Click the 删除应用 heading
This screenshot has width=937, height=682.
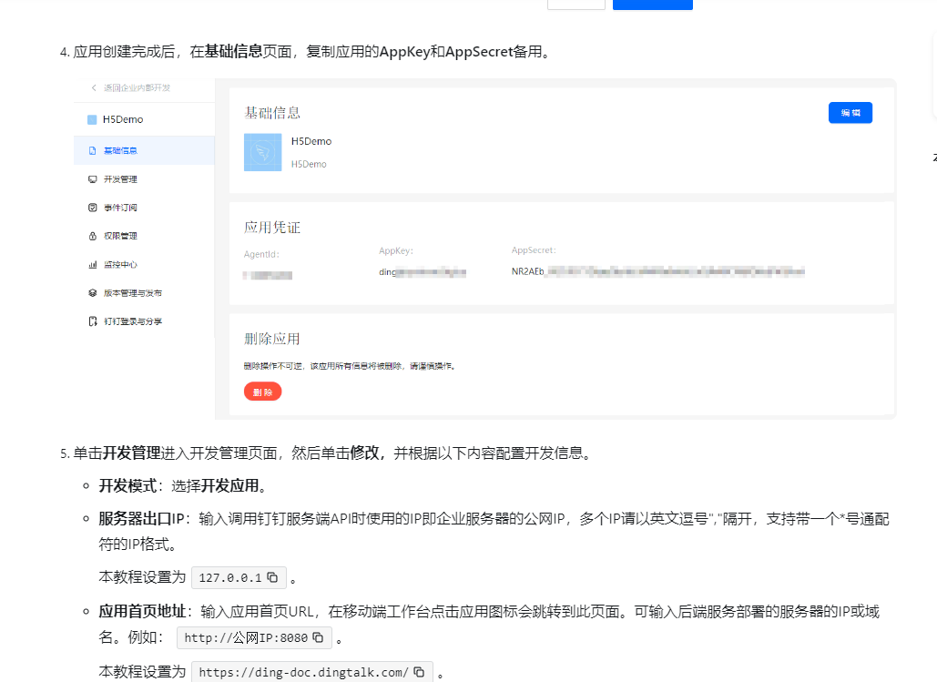click(x=272, y=339)
